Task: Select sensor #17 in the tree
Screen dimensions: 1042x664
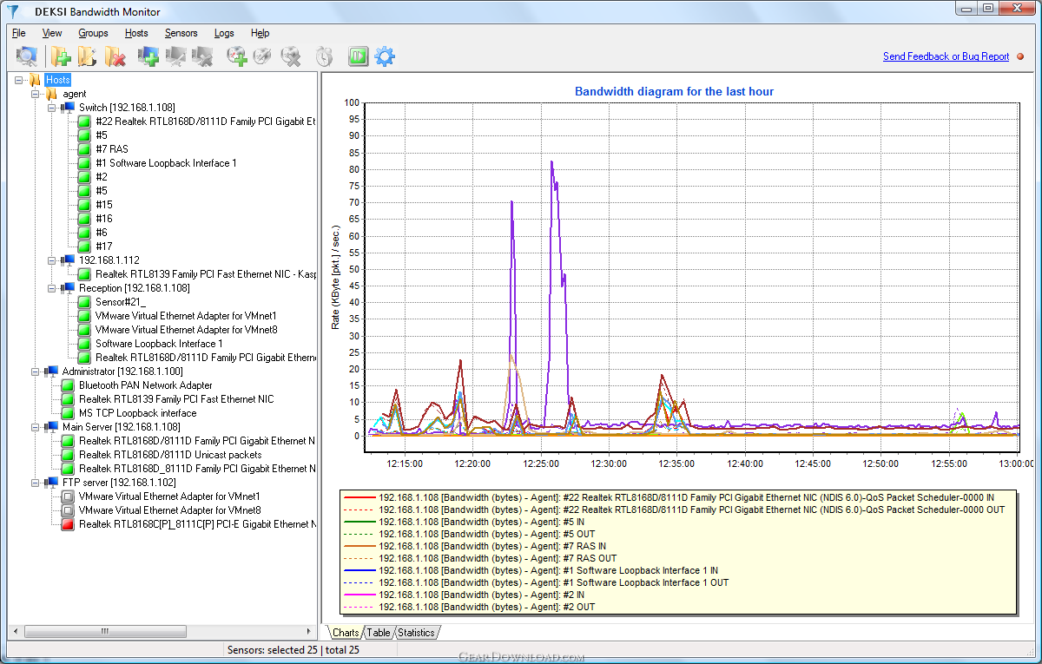Action: click(103, 247)
